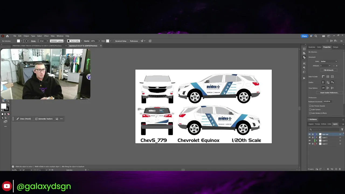The image size is (345, 194).
Task: Click the fill color swatch in control bar
Action: pos(18,41)
